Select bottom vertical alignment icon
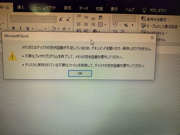The height and width of the screenshot is (135, 180). tap(93, 18)
